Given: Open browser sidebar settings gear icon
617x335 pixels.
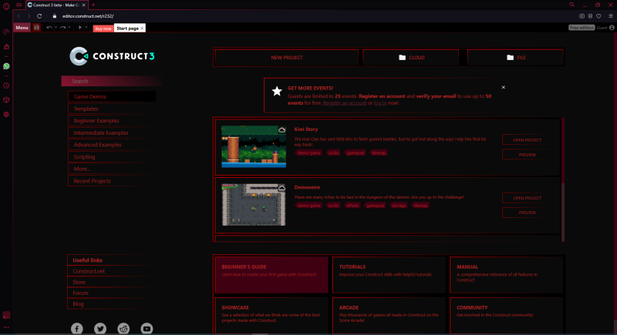Looking at the screenshot, I should point(6,115).
